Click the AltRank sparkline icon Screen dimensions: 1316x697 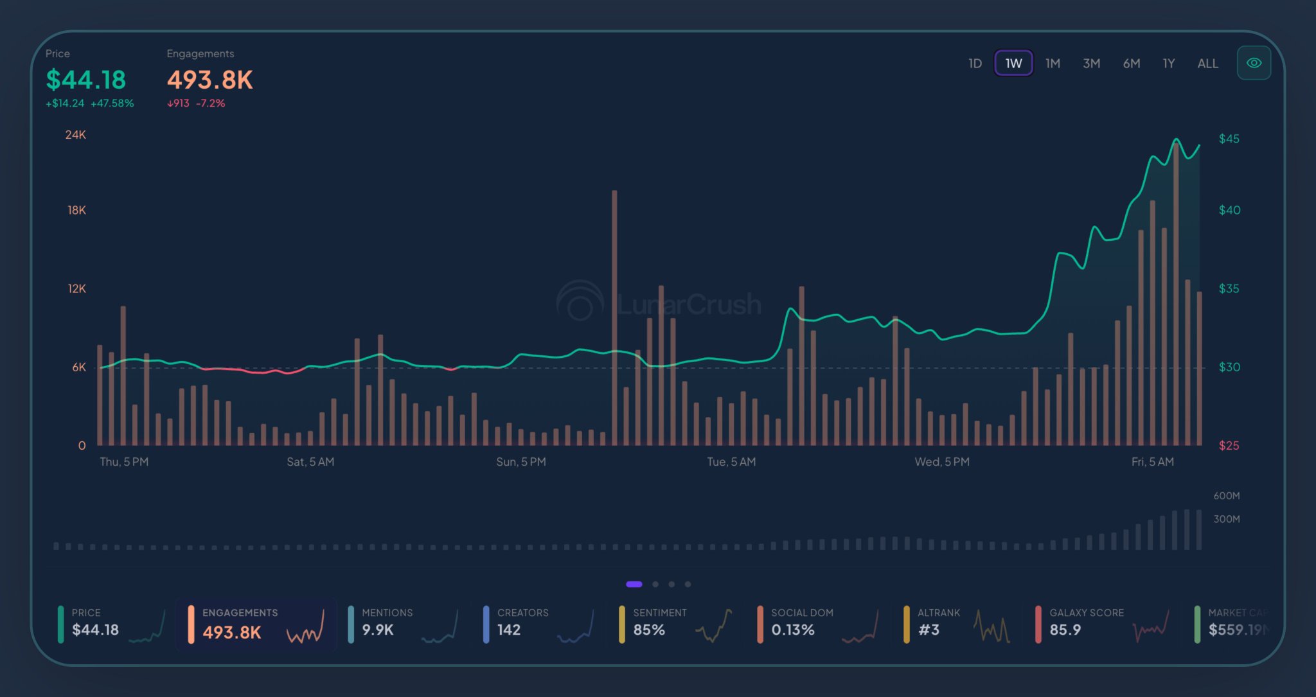point(991,626)
